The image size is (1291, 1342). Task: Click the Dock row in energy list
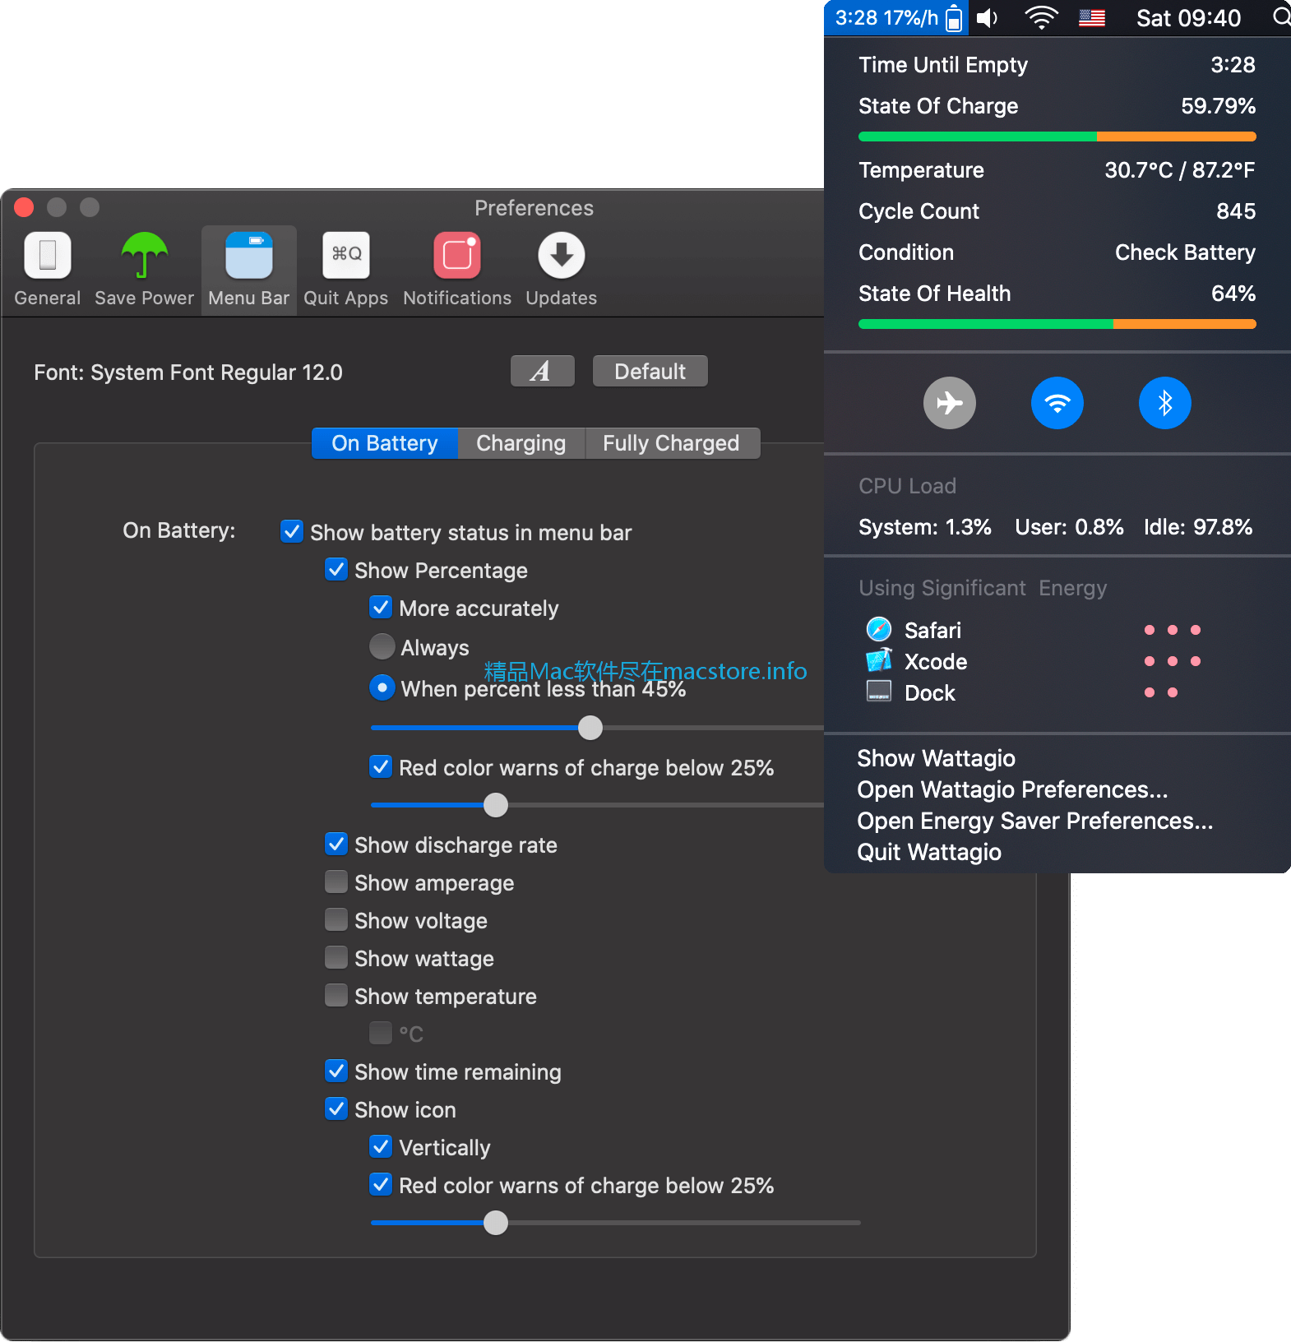click(1057, 692)
